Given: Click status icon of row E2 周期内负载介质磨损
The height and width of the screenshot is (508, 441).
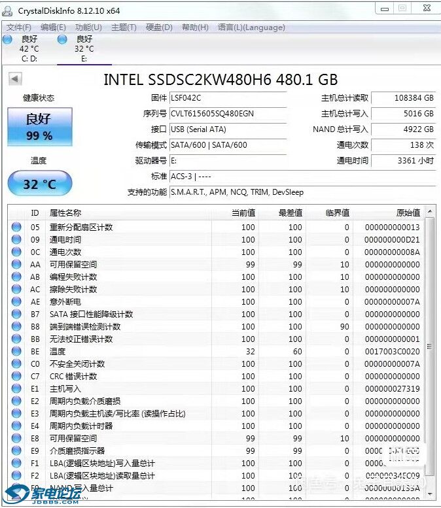Looking at the screenshot, I should [x=16, y=401].
